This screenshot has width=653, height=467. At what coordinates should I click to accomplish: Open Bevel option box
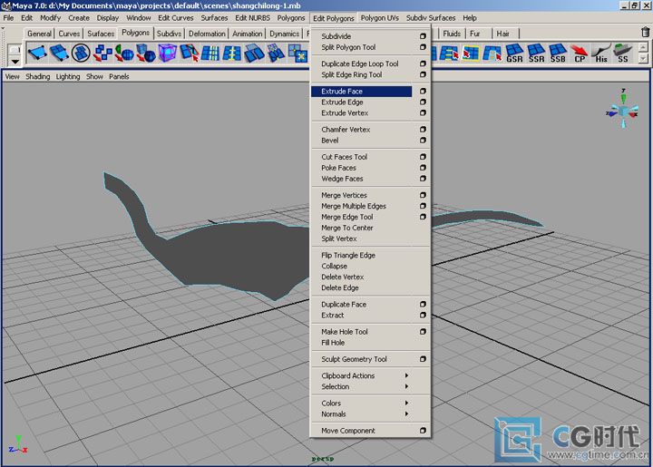(423, 141)
